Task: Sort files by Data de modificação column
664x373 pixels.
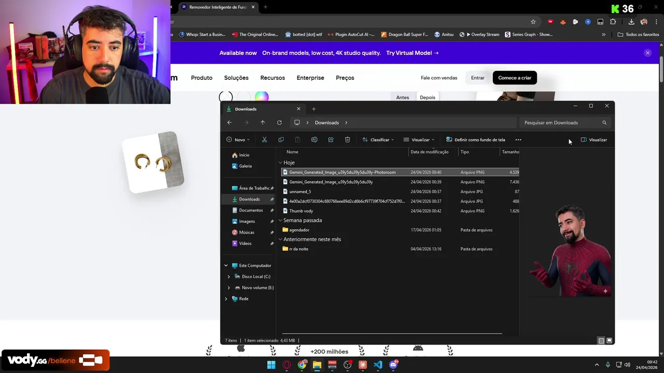Action: tap(430, 152)
